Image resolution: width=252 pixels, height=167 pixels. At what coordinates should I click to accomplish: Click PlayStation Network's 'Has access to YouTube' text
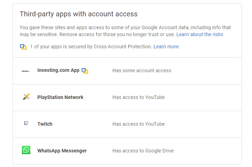(x=138, y=97)
